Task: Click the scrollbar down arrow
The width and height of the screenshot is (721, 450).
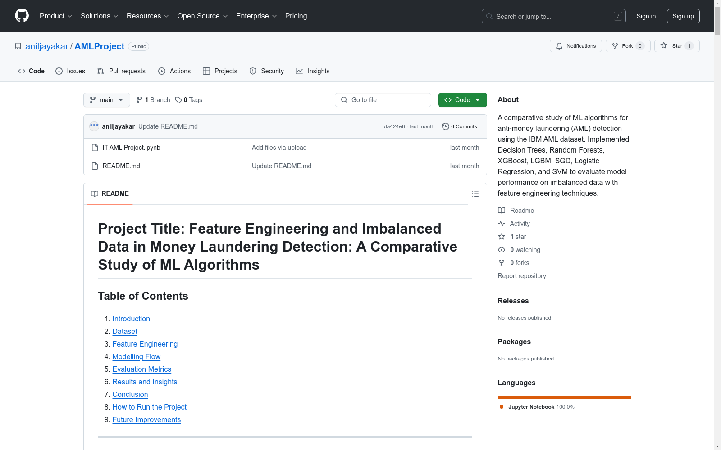Action: 717,446
